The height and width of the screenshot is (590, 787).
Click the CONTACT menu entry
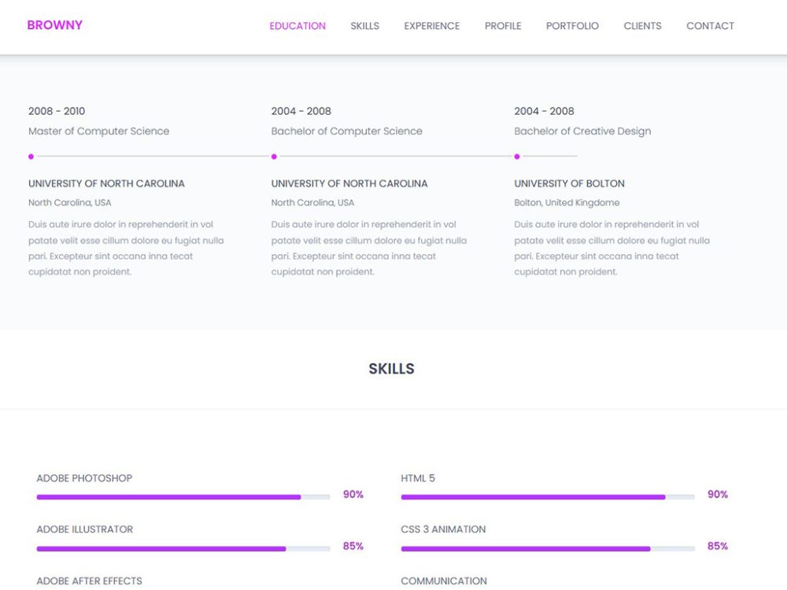tap(710, 26)
